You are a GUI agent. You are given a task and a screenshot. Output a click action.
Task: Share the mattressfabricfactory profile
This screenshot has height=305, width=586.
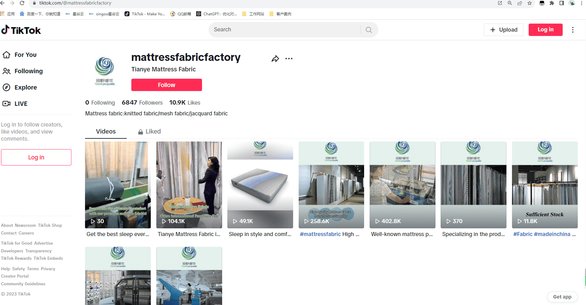275,59
